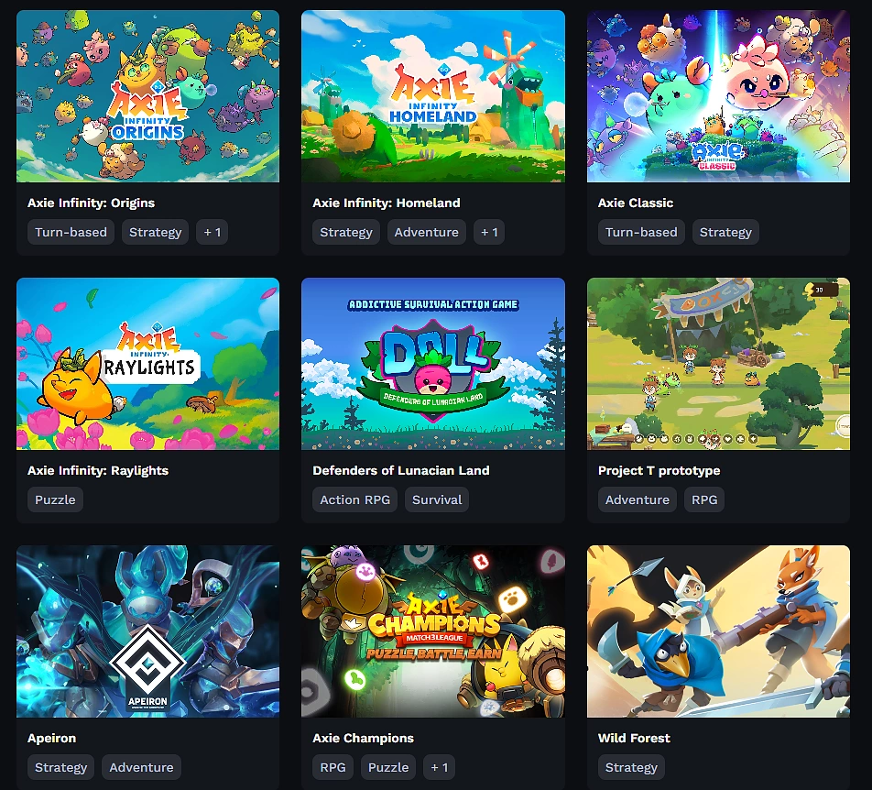
Task: Open Axie Infinity: Homeland cover image
Action: [x=433, y=96]
